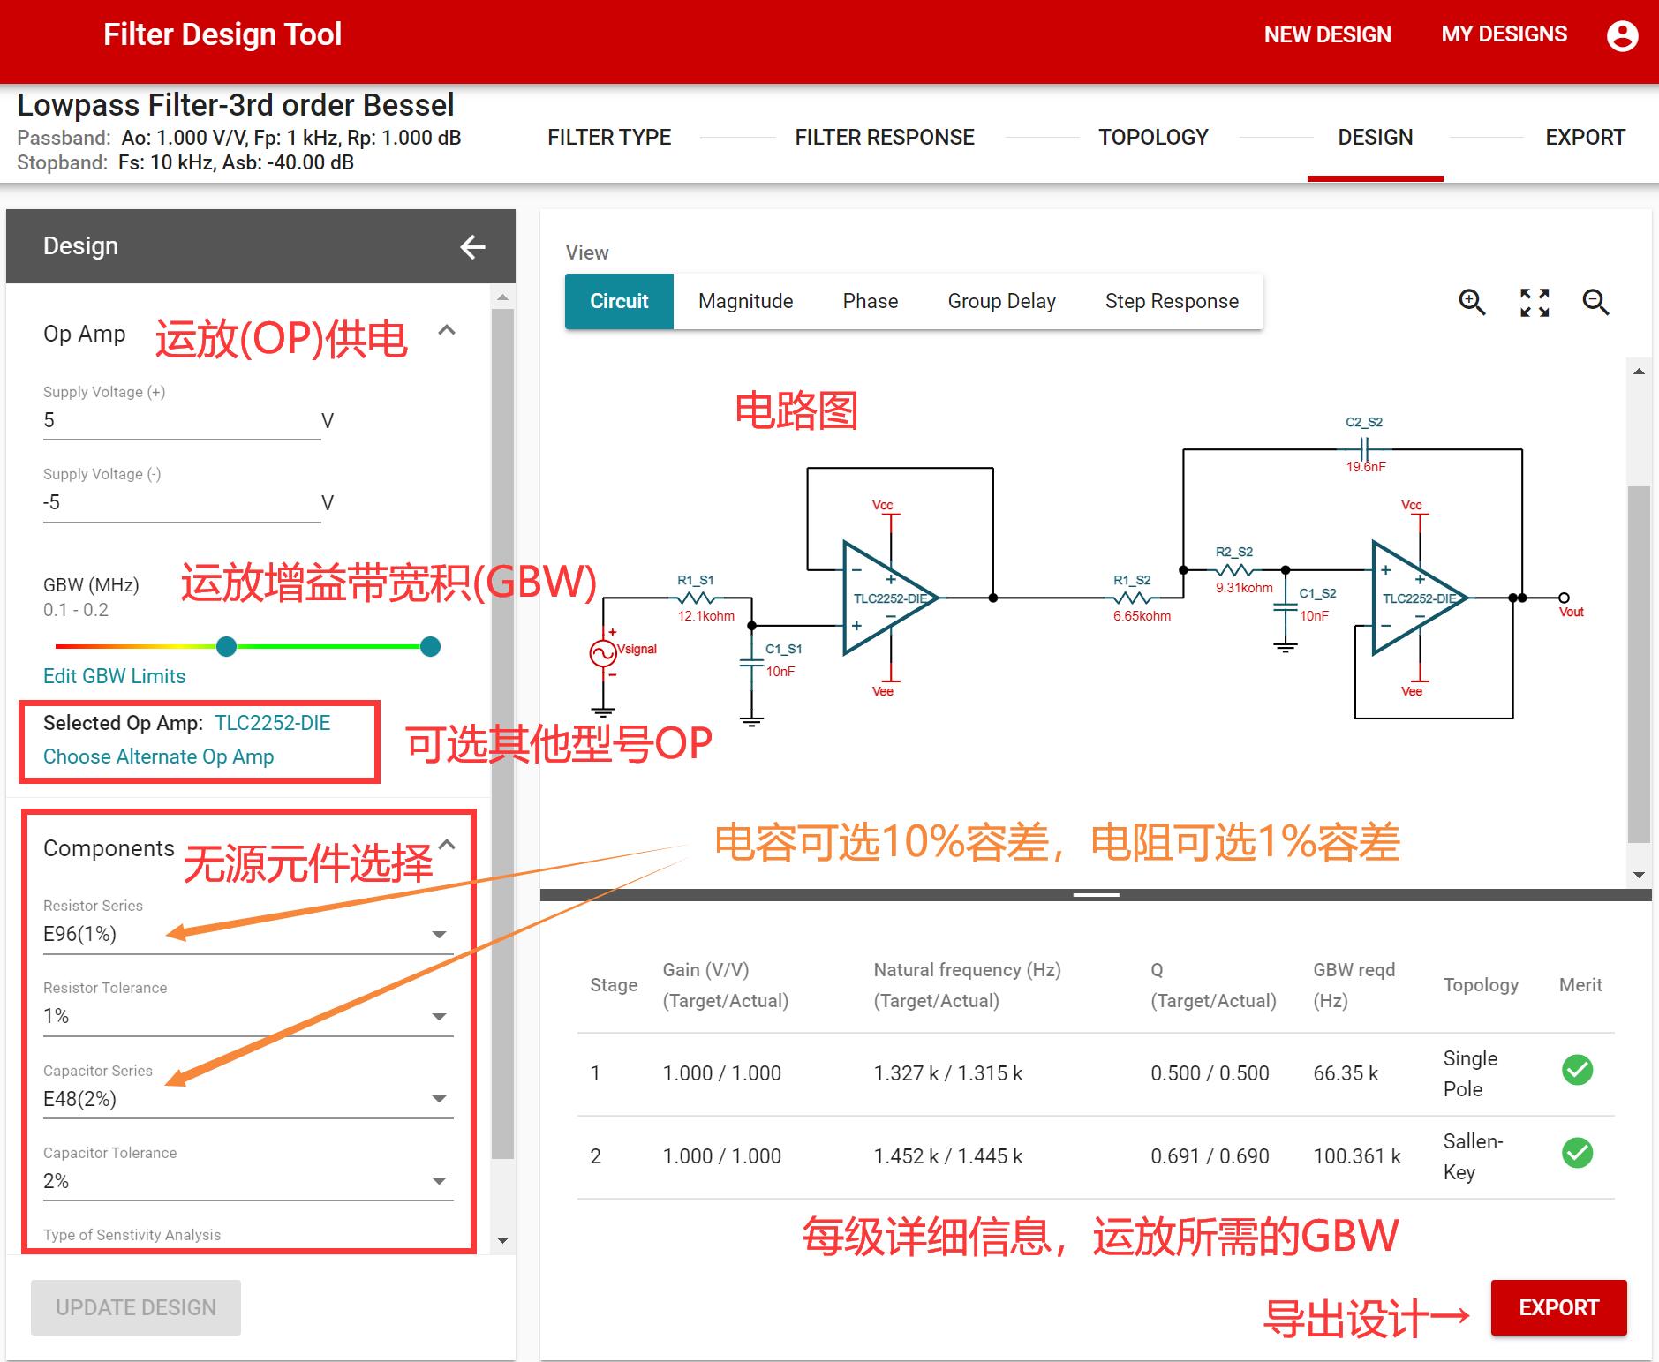Open the Capacitor Series dropdown

[247, 1099]
